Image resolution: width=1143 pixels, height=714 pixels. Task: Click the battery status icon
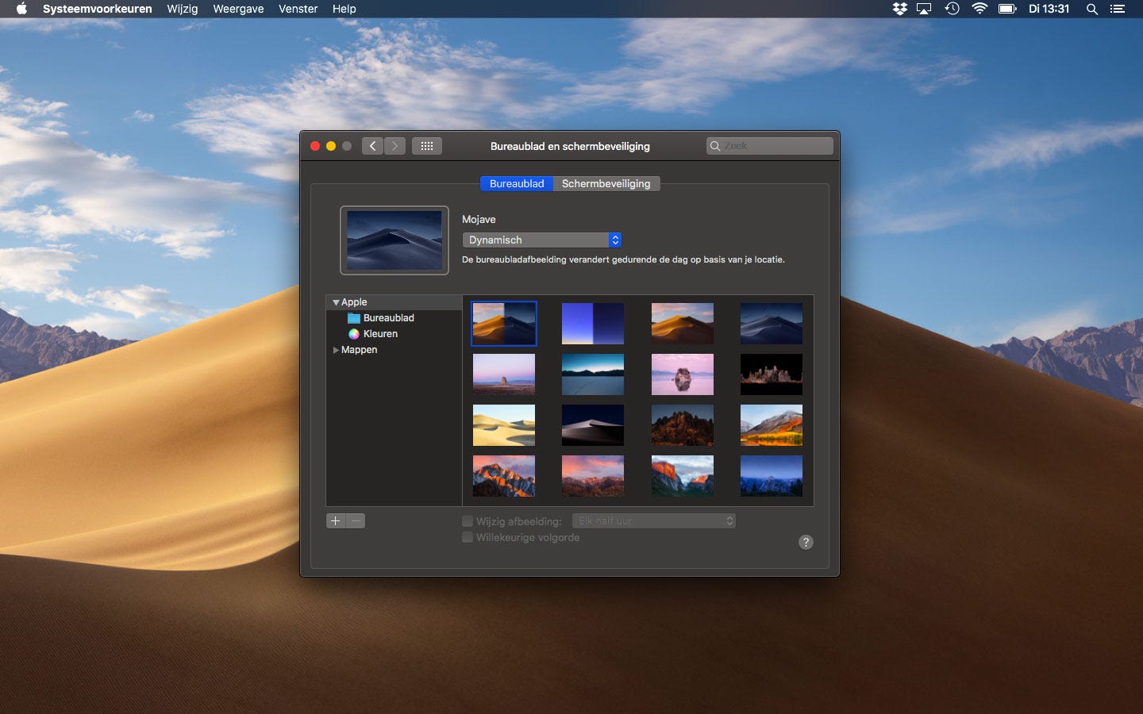[x=1007, y=9]
